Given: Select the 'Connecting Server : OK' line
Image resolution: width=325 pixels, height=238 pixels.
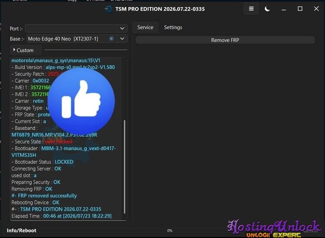Looking at the screenshot, I should [x=36, y=169].
